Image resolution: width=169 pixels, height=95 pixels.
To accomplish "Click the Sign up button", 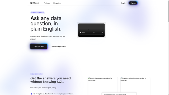I will pos(133,3).
